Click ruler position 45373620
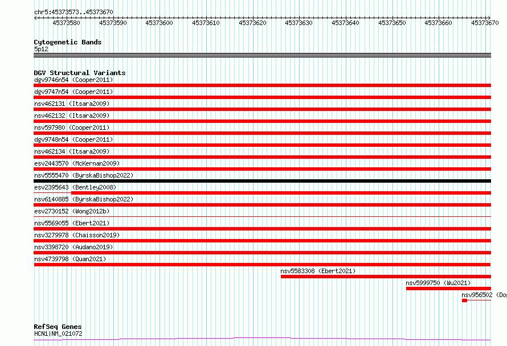The height and width of the screenshot is (346, 507). click(252, 23)
